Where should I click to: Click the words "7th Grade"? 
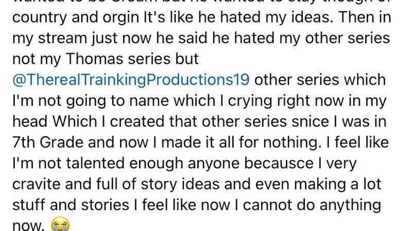[43, 139]
